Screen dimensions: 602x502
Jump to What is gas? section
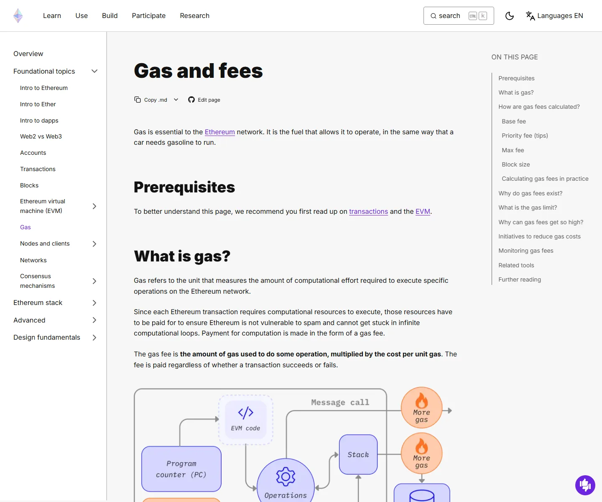(x=516, y=92)
